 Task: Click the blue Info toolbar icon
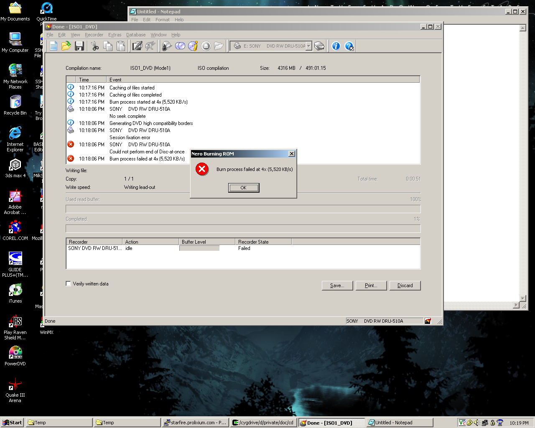pos(336,46)
